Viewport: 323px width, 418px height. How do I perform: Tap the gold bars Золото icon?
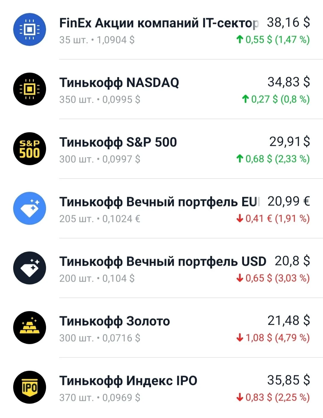click(30, 328)
